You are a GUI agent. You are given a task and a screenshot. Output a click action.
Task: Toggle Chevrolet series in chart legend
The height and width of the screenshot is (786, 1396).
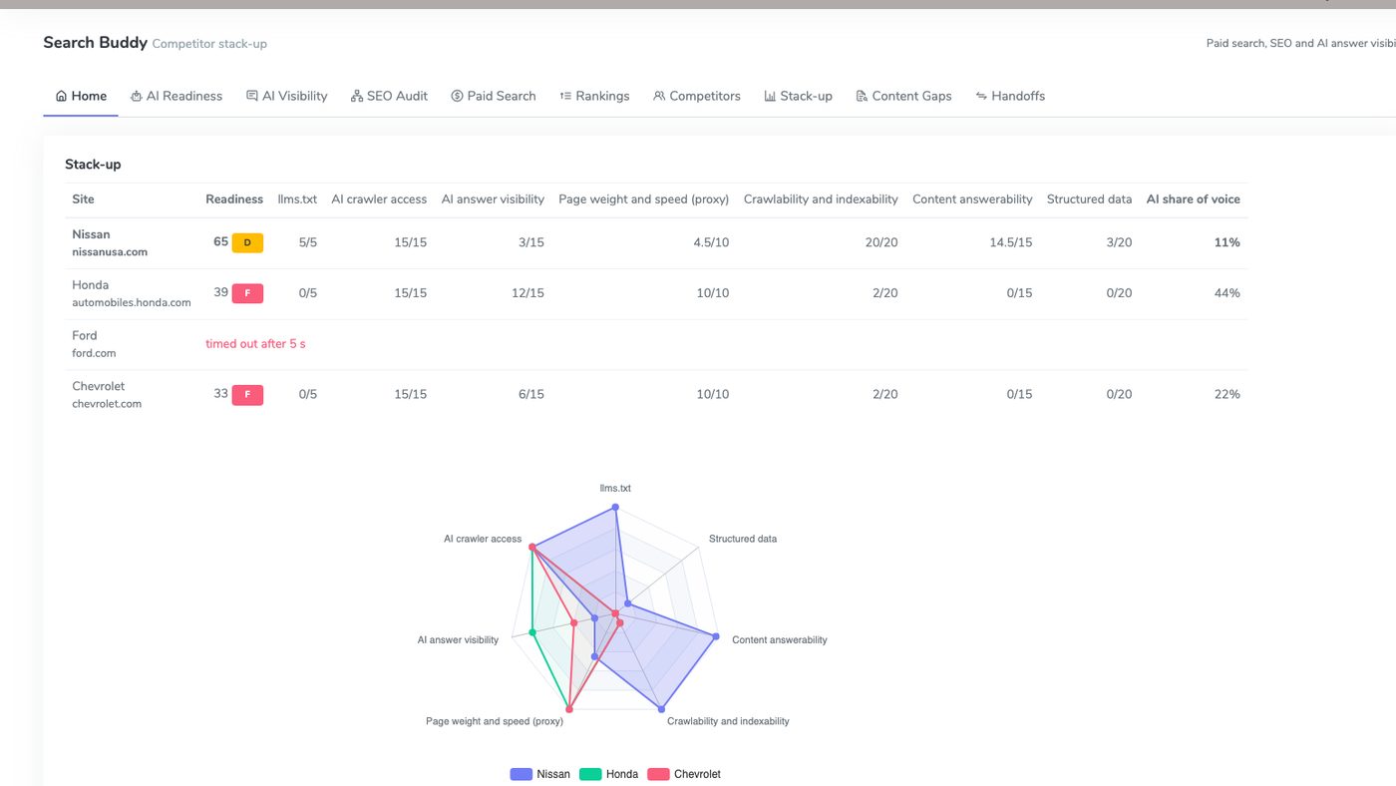coord(683,774)
